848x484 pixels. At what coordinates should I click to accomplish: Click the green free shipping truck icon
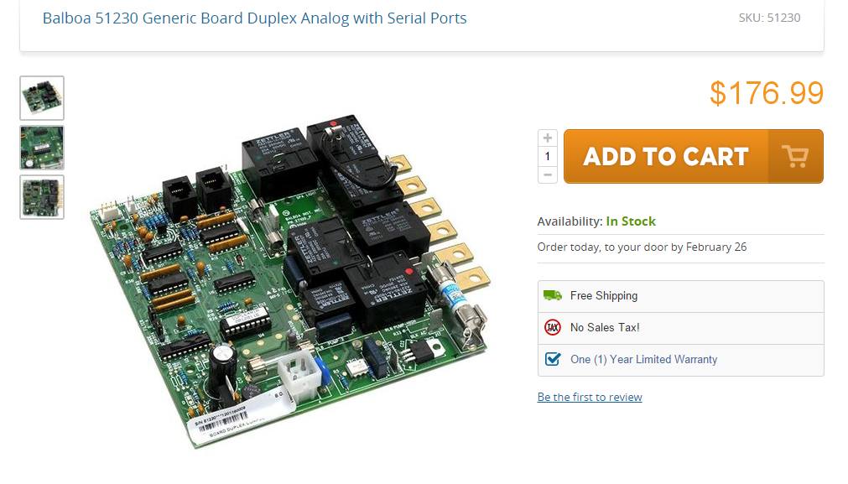point(552,295)
